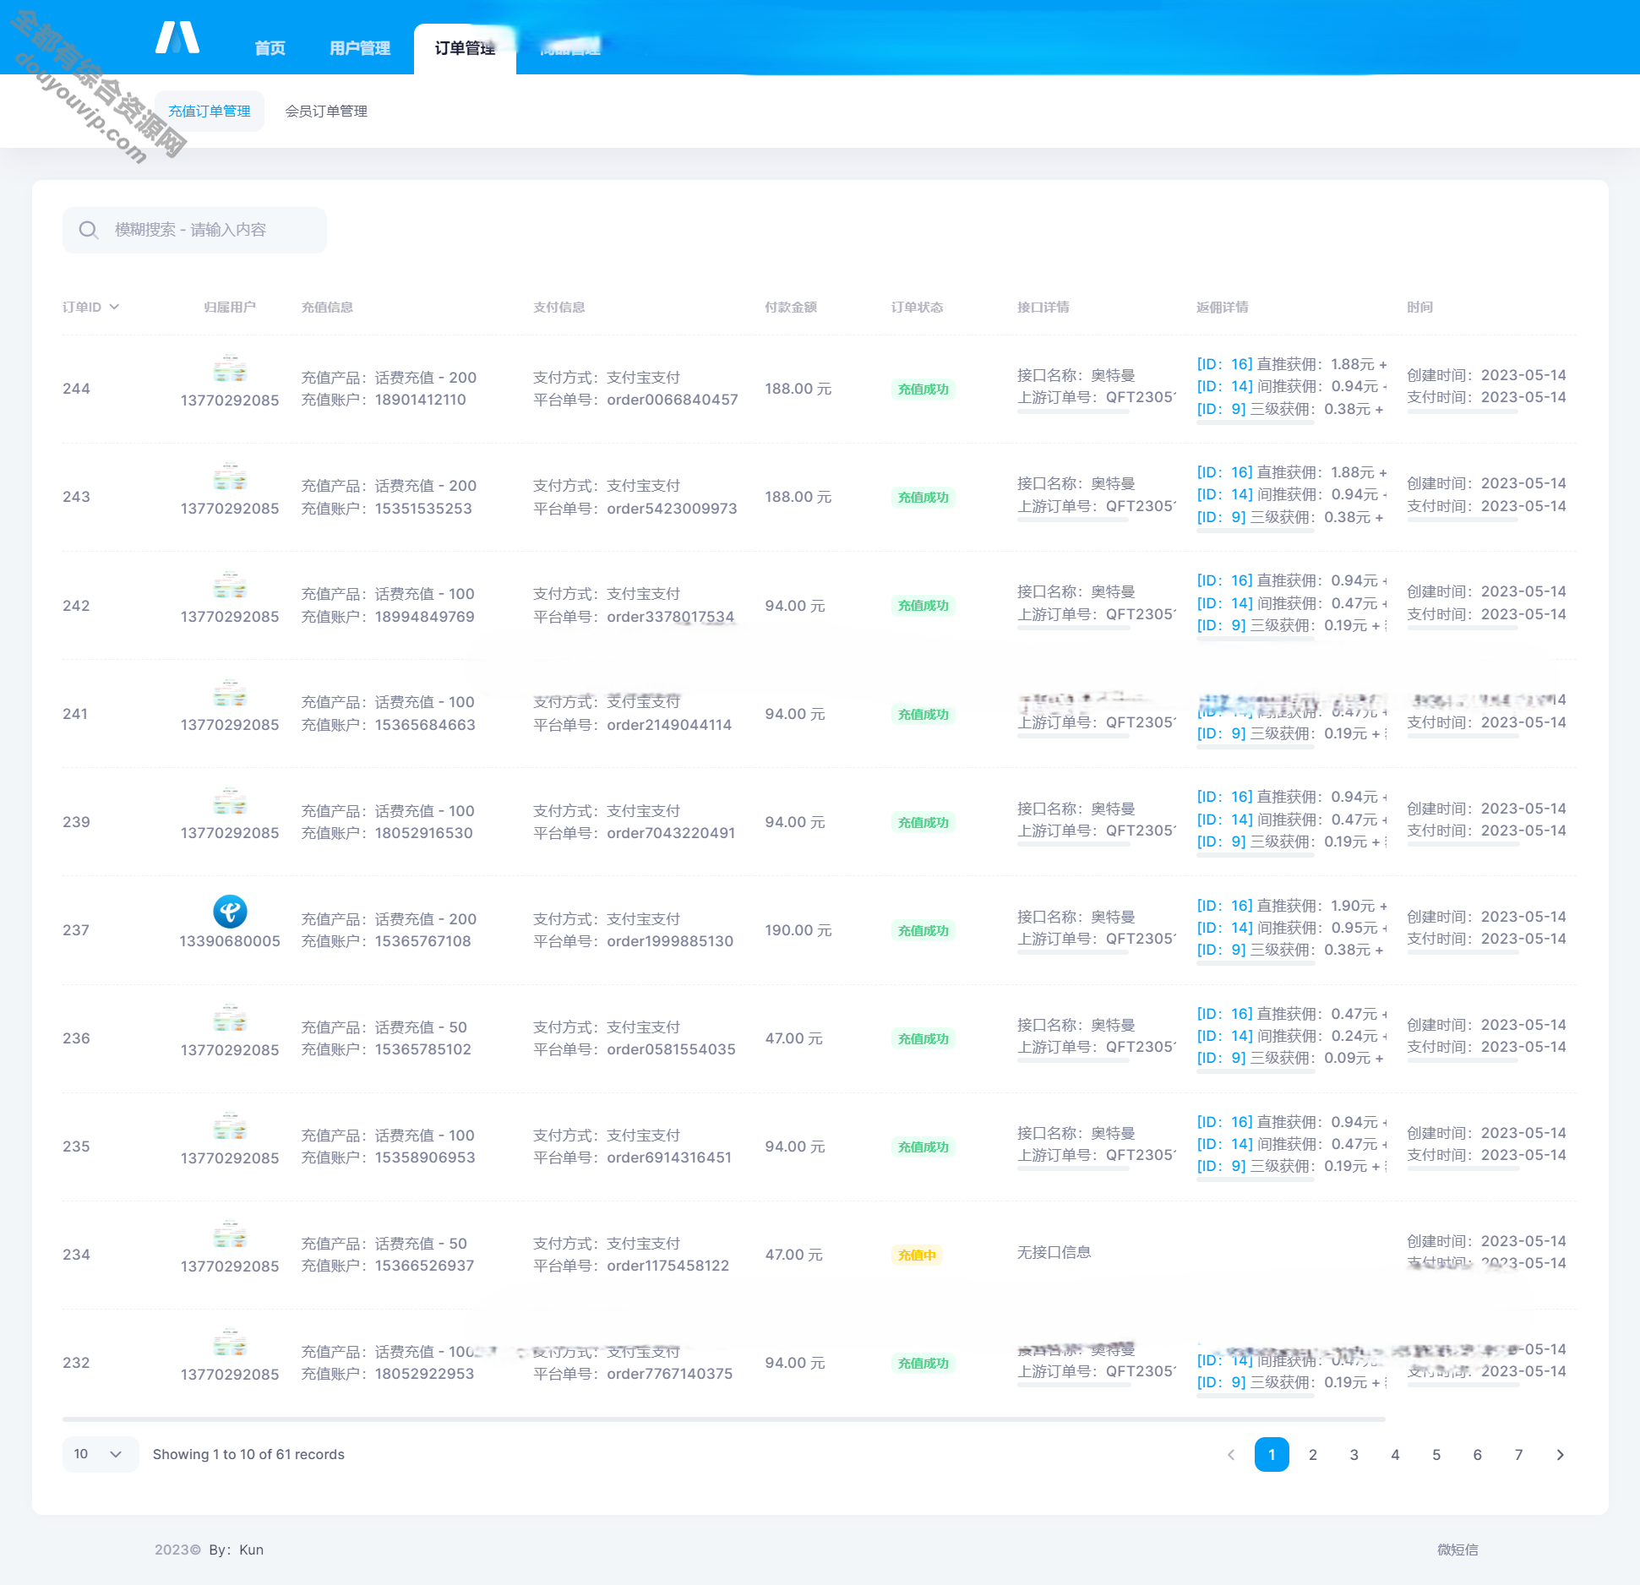
Task: Click the blue telecom avatar for order 237
Action: coord(230,912)
